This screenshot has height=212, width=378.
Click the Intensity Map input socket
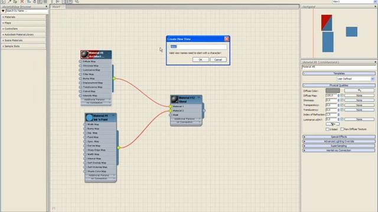coord(80,95)
